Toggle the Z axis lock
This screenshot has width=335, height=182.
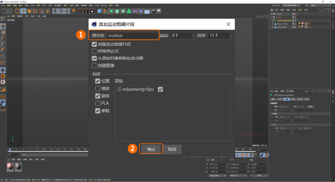pos(67,11)
